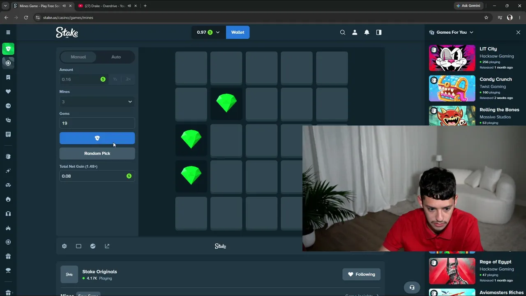
Task: Open the Candy Crunch game thumbnail
Action: pyautogui.click(x=452, y=88)
